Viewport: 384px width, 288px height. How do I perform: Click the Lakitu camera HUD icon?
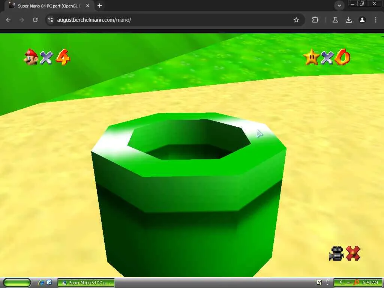(x=336, y=253)
